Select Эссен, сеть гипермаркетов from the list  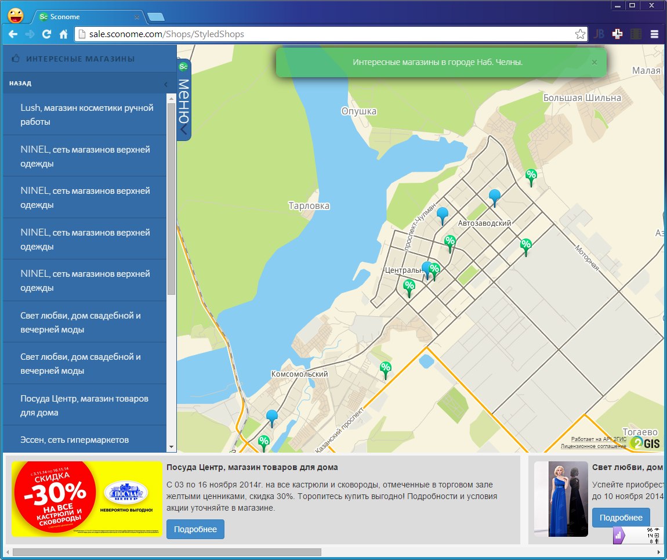(x=85, y=439)
